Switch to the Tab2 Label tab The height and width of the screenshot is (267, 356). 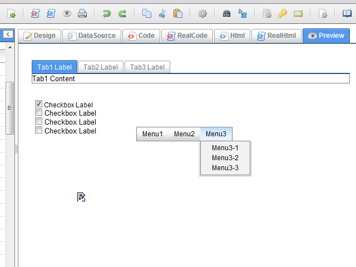click(x=101, y=67)
